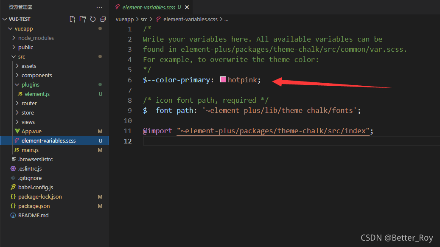This screenshot has height=247, width=440.
Task: Collapse the src folder
Action: pos(14,56)
